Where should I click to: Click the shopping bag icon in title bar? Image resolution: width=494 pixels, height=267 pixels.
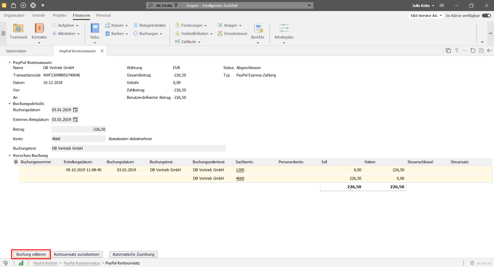coord(14,5)
